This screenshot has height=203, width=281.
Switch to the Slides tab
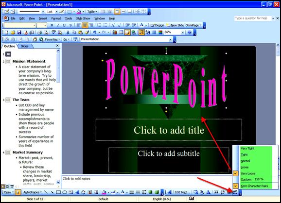(25, 46)
